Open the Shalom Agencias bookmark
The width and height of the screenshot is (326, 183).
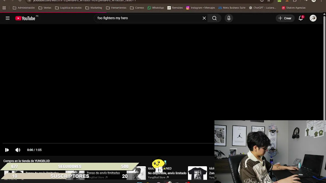tap(293, 8)
